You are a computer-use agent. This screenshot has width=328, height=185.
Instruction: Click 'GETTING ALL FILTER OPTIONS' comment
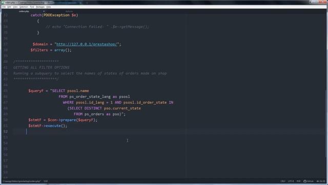(x=42, y=67)
